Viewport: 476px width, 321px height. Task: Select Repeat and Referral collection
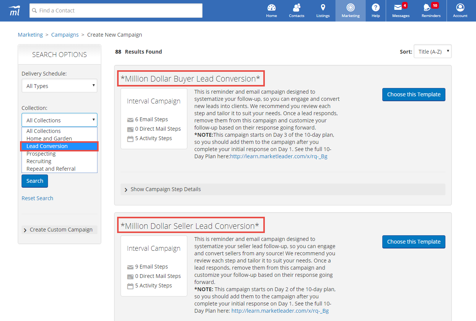click(59, 169)
